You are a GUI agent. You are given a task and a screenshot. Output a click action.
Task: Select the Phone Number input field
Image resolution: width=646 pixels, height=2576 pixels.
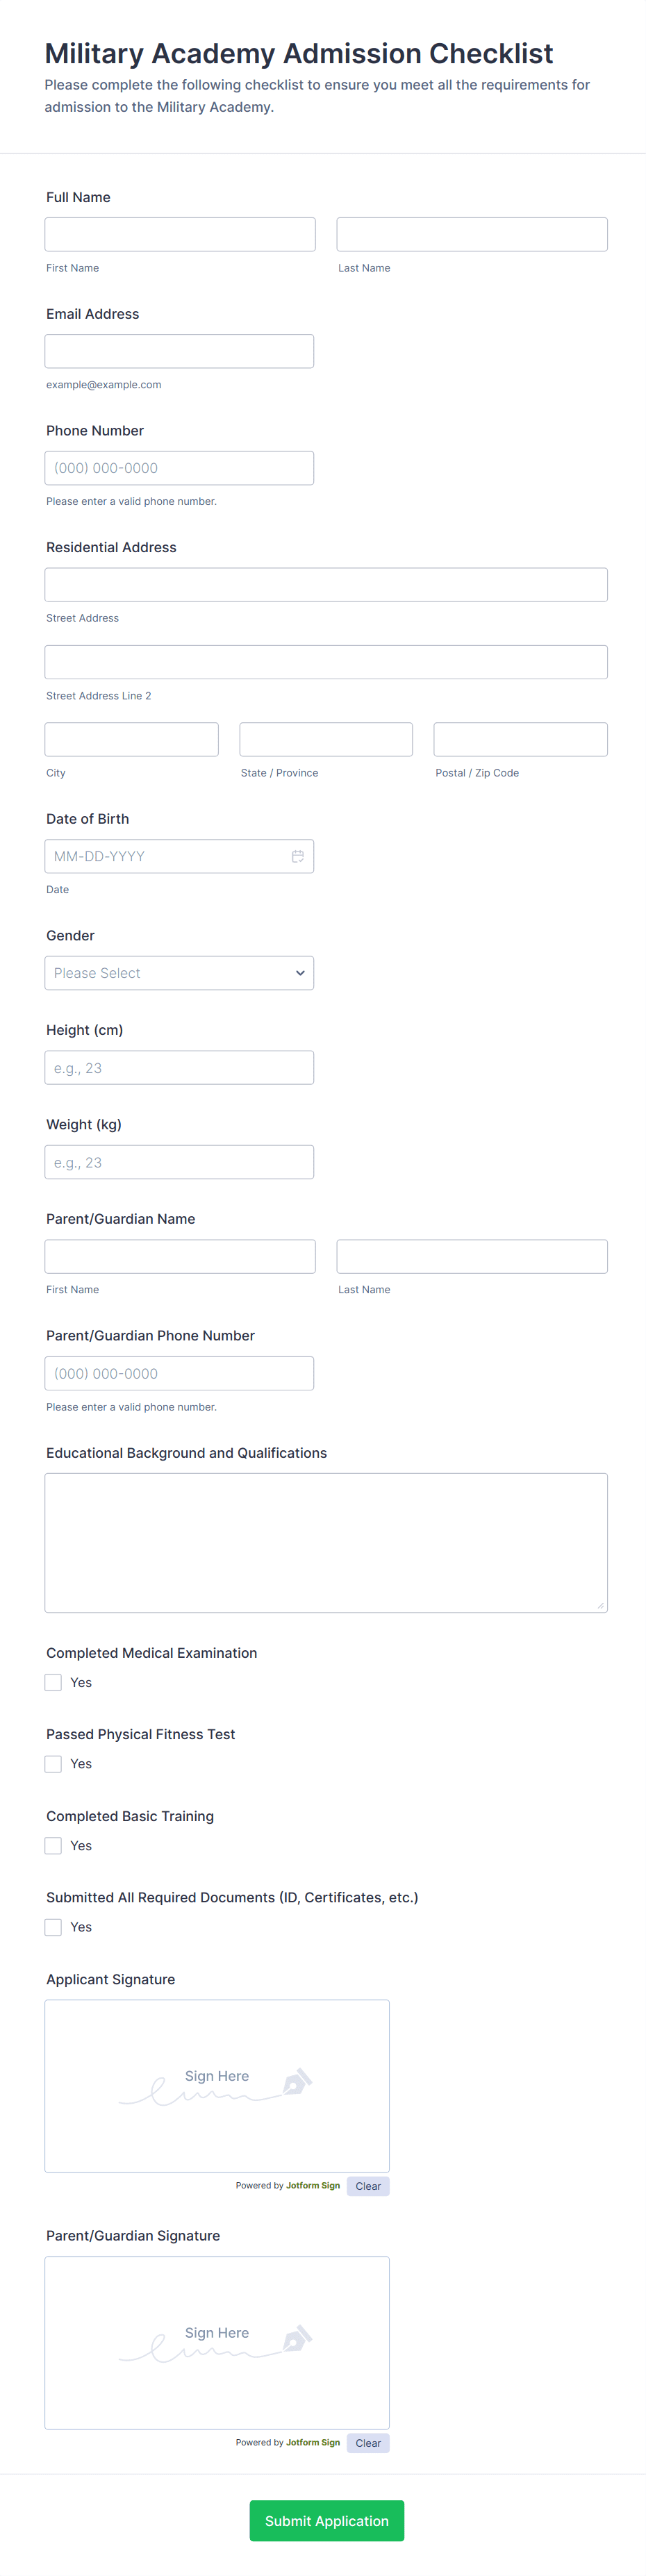pyautogui.click(x=179, y=467)
